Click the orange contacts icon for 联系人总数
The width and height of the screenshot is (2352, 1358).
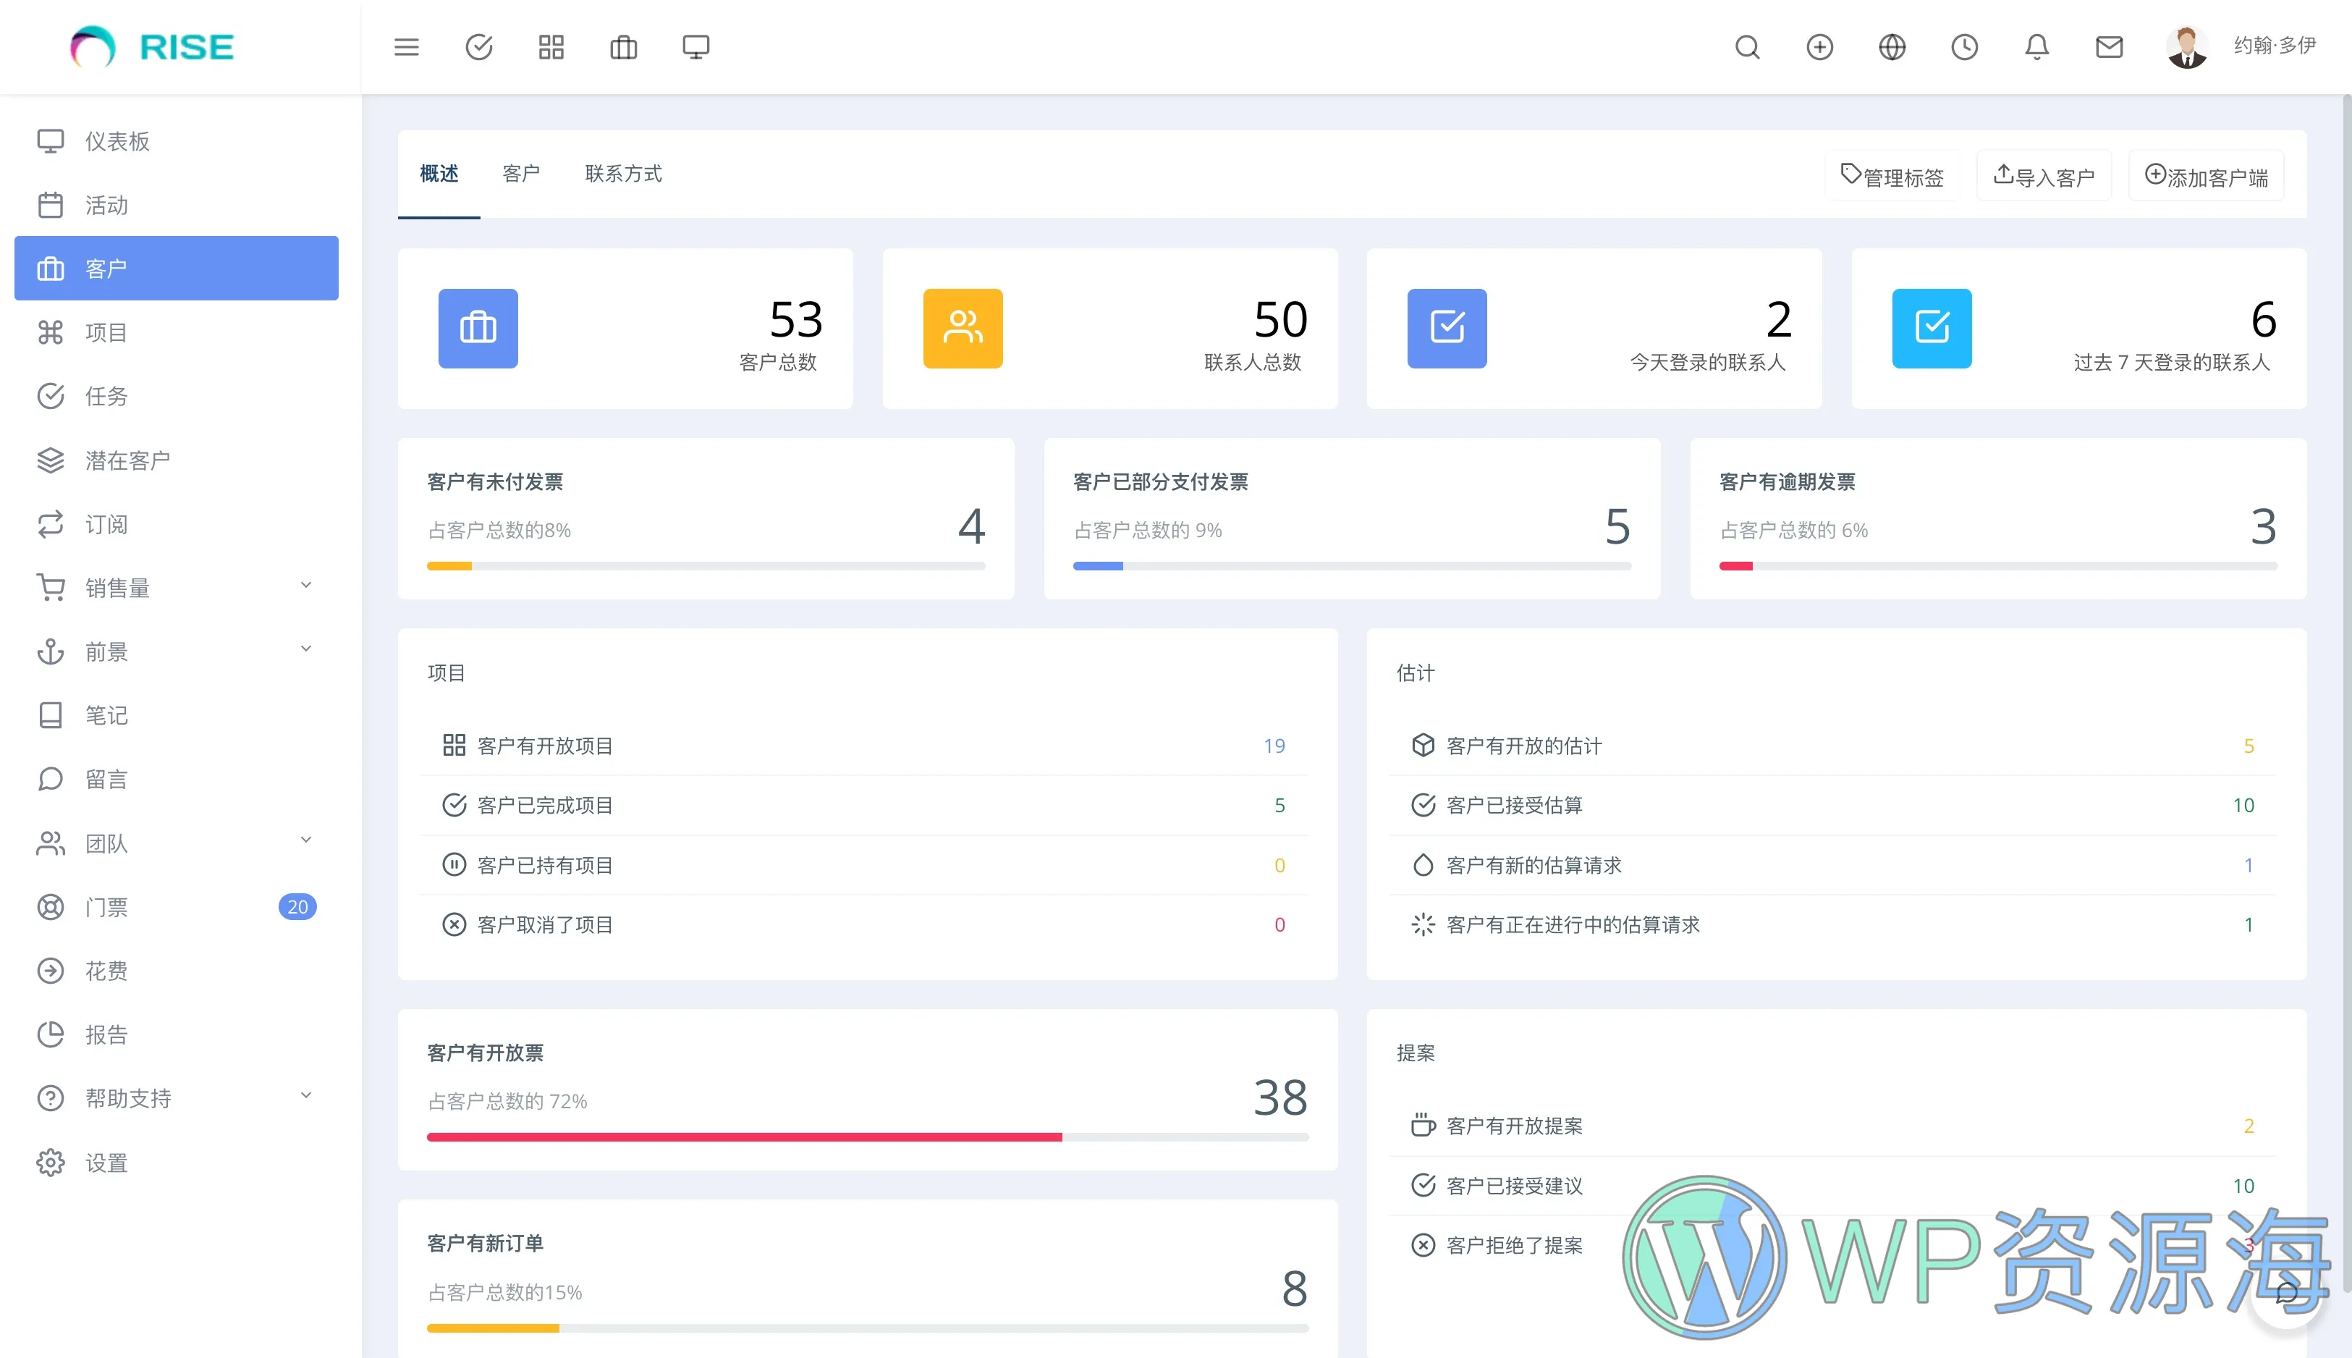[x=963, y=329]
